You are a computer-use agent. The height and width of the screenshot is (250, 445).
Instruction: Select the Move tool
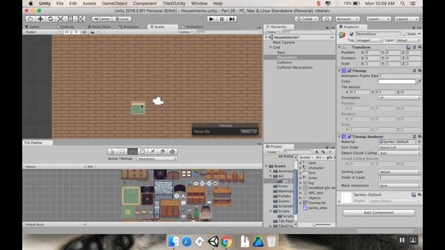pyautogui.click(x=40, y=19)
